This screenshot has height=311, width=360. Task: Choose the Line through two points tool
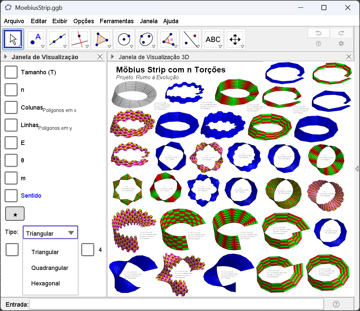(x=57, y=39)
